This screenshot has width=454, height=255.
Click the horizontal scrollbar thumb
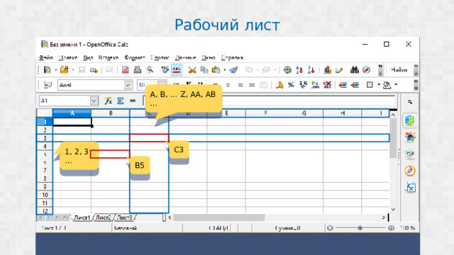click(219, 217)
